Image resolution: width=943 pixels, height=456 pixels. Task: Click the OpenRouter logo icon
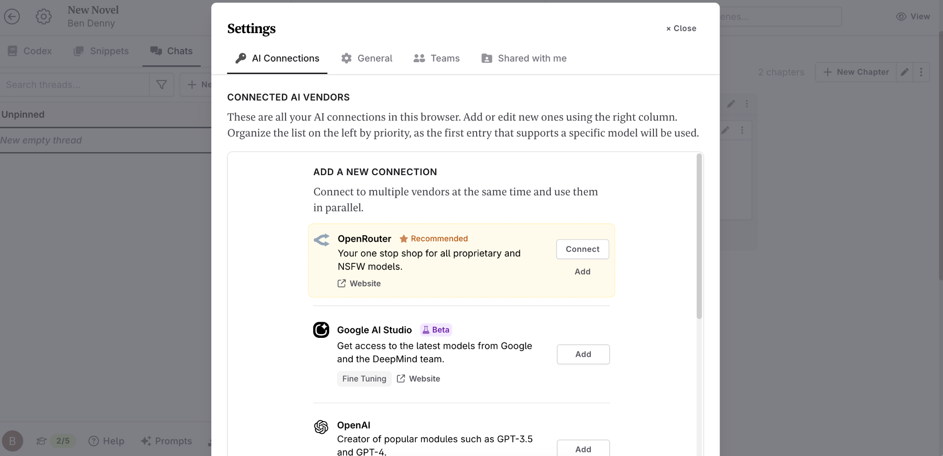pos(322,239)
